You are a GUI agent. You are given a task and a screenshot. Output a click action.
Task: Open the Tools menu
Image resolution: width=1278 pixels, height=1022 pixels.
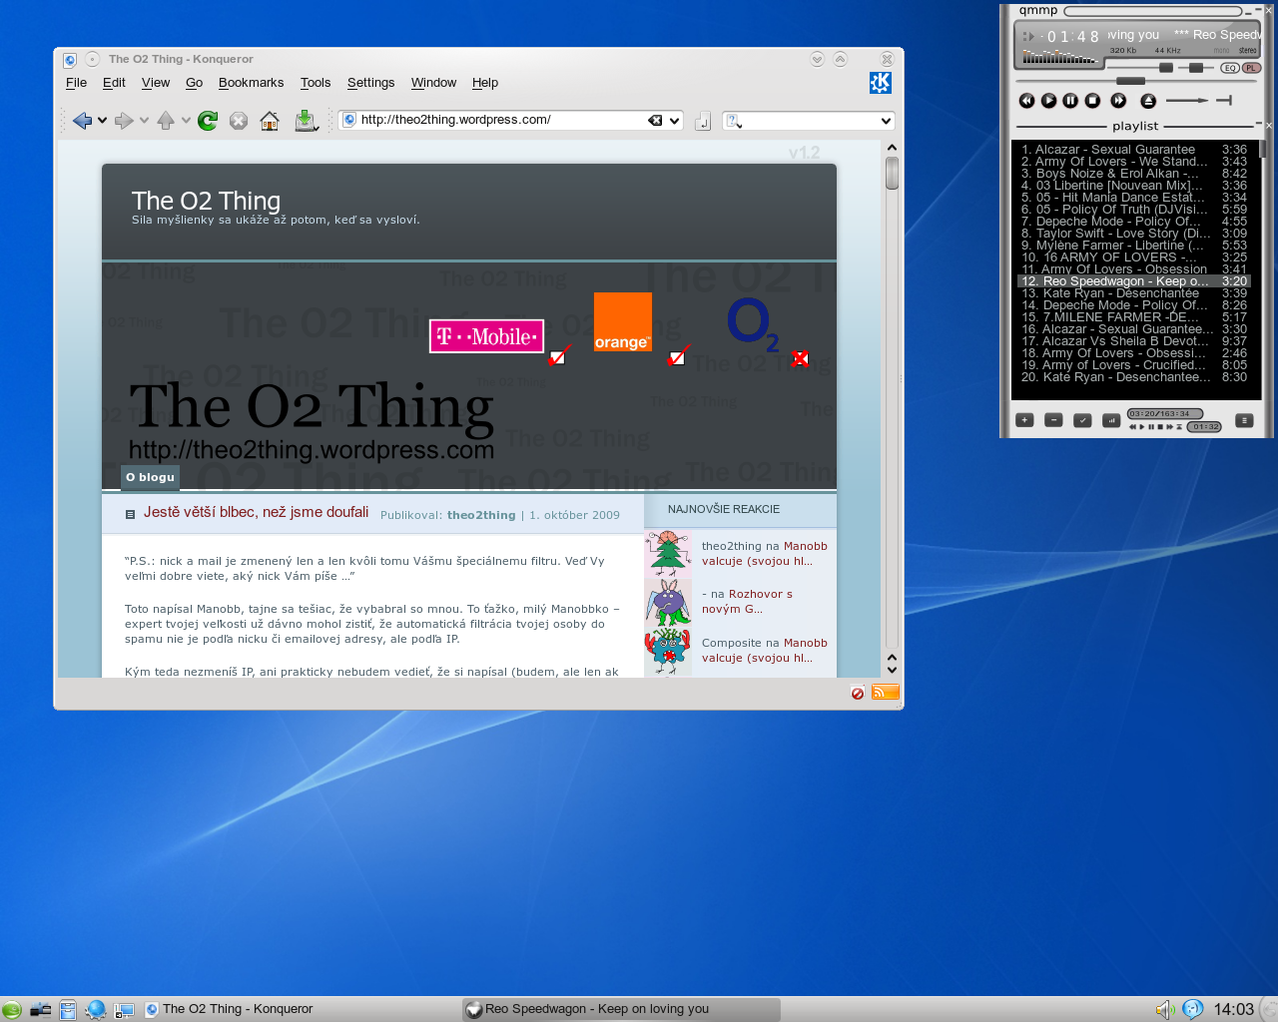[316, 83]
